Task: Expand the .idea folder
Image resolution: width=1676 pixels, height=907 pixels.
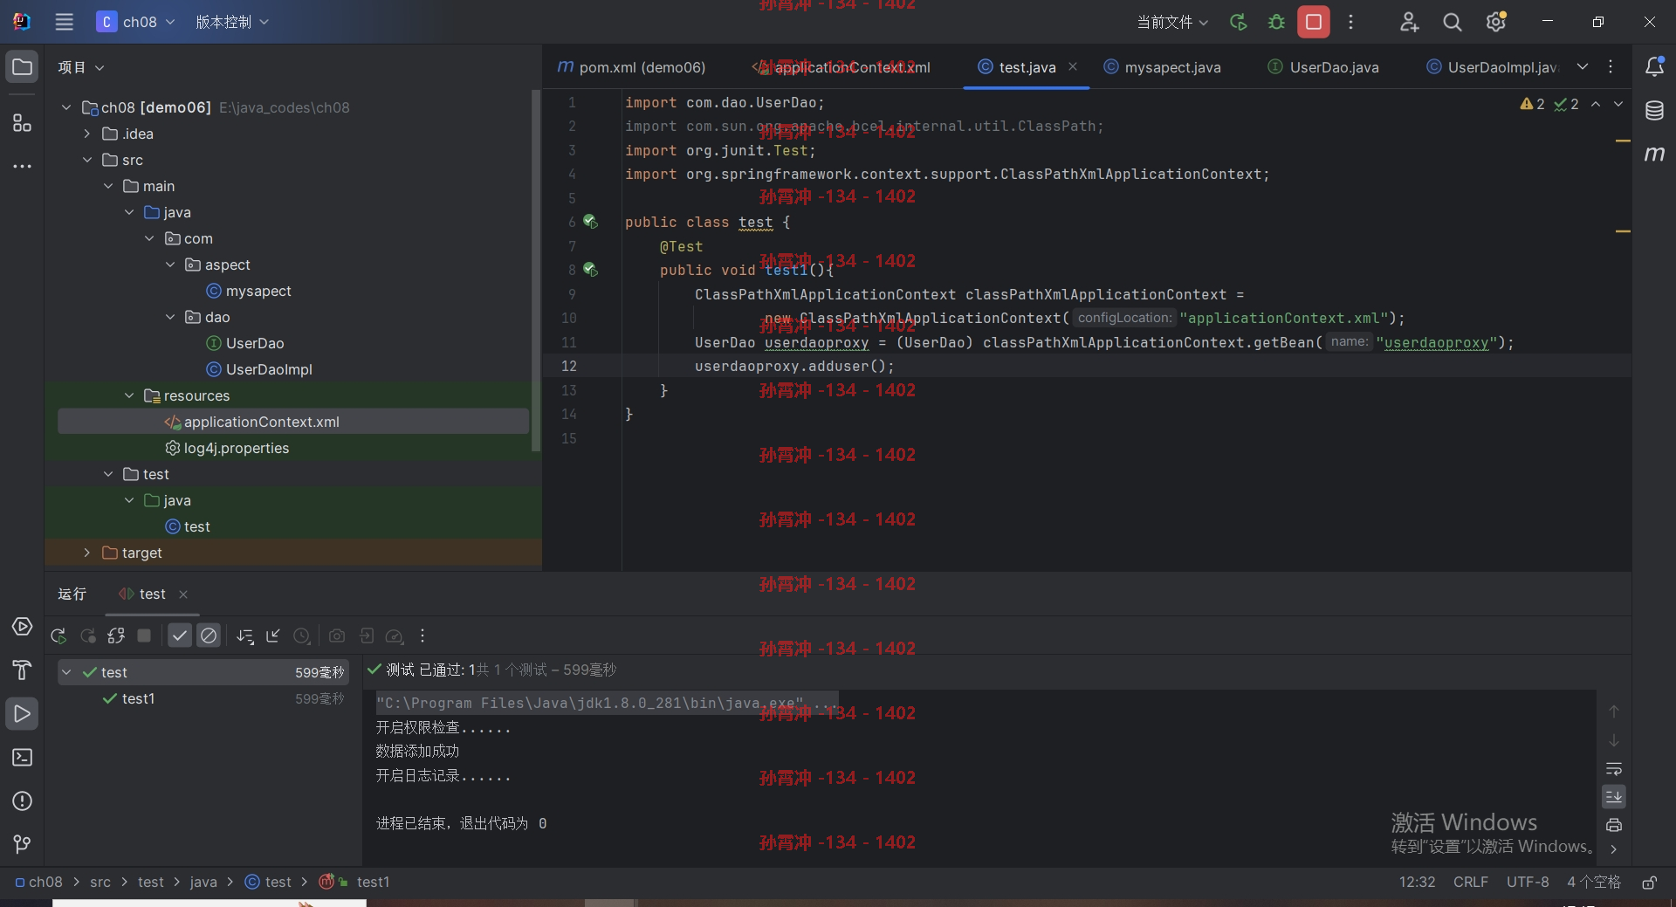Action: [86, 134]
